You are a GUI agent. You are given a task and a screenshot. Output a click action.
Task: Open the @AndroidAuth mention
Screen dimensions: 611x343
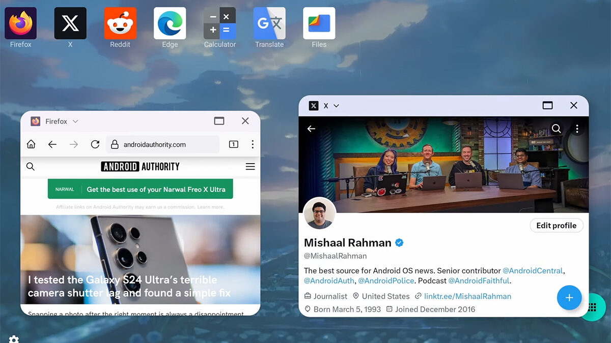pos(329,280)
